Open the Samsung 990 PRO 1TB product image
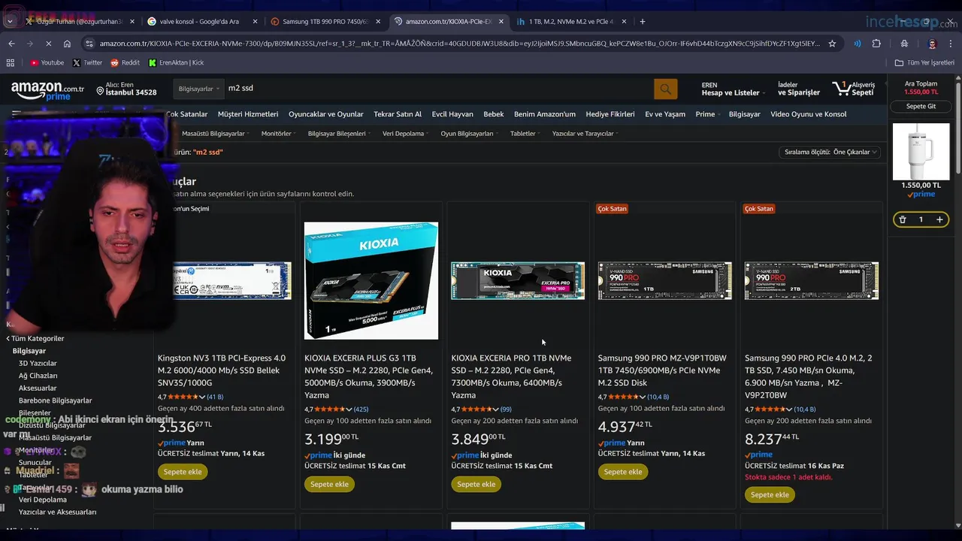This screenshot has width=962, height=541. (x=664, y=281)
